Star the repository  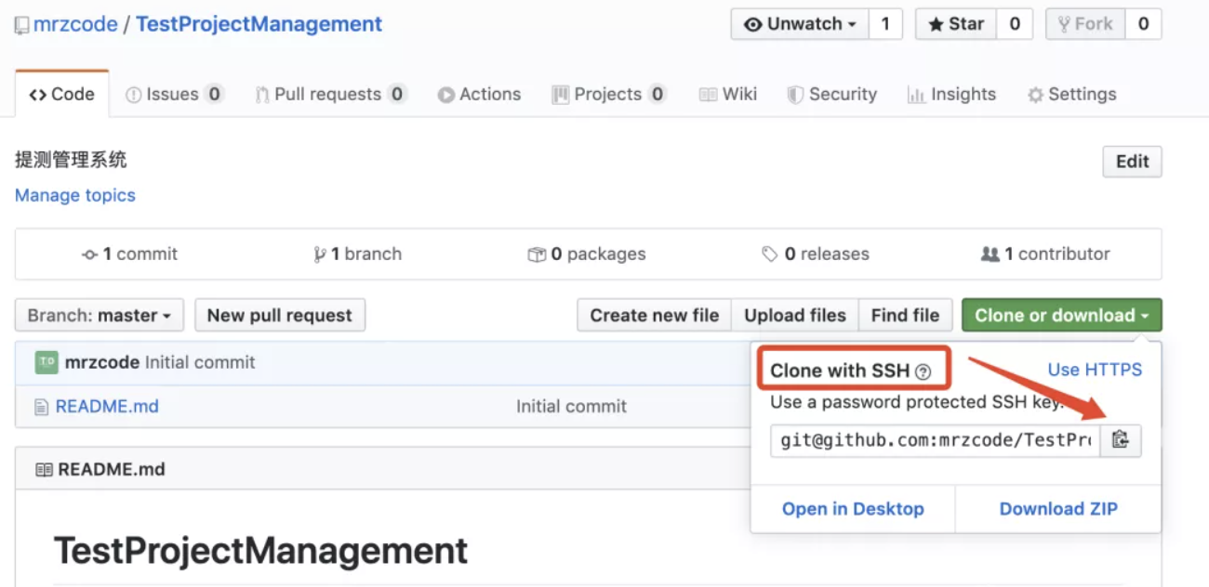pos(956,24)
